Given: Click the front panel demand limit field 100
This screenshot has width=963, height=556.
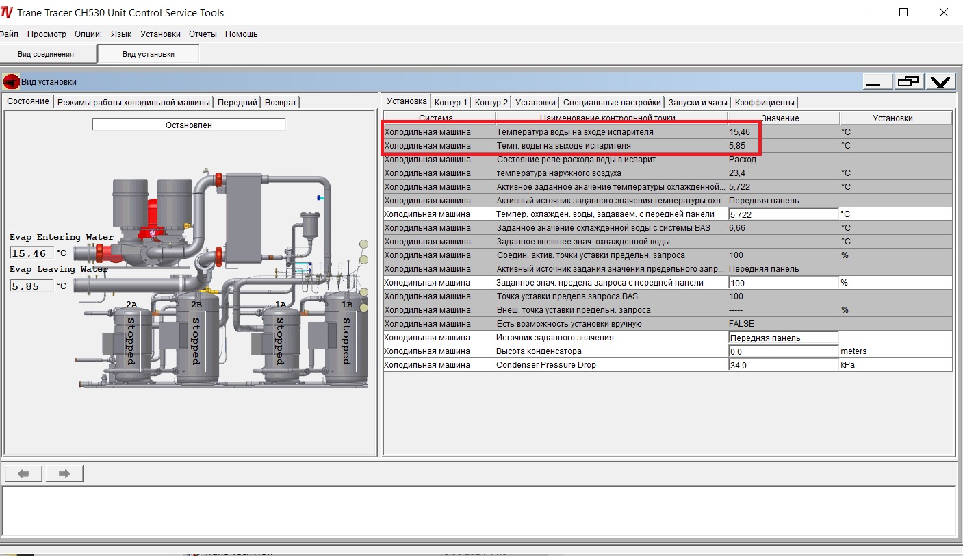Looking at the screenshot, I should [784, 283].
